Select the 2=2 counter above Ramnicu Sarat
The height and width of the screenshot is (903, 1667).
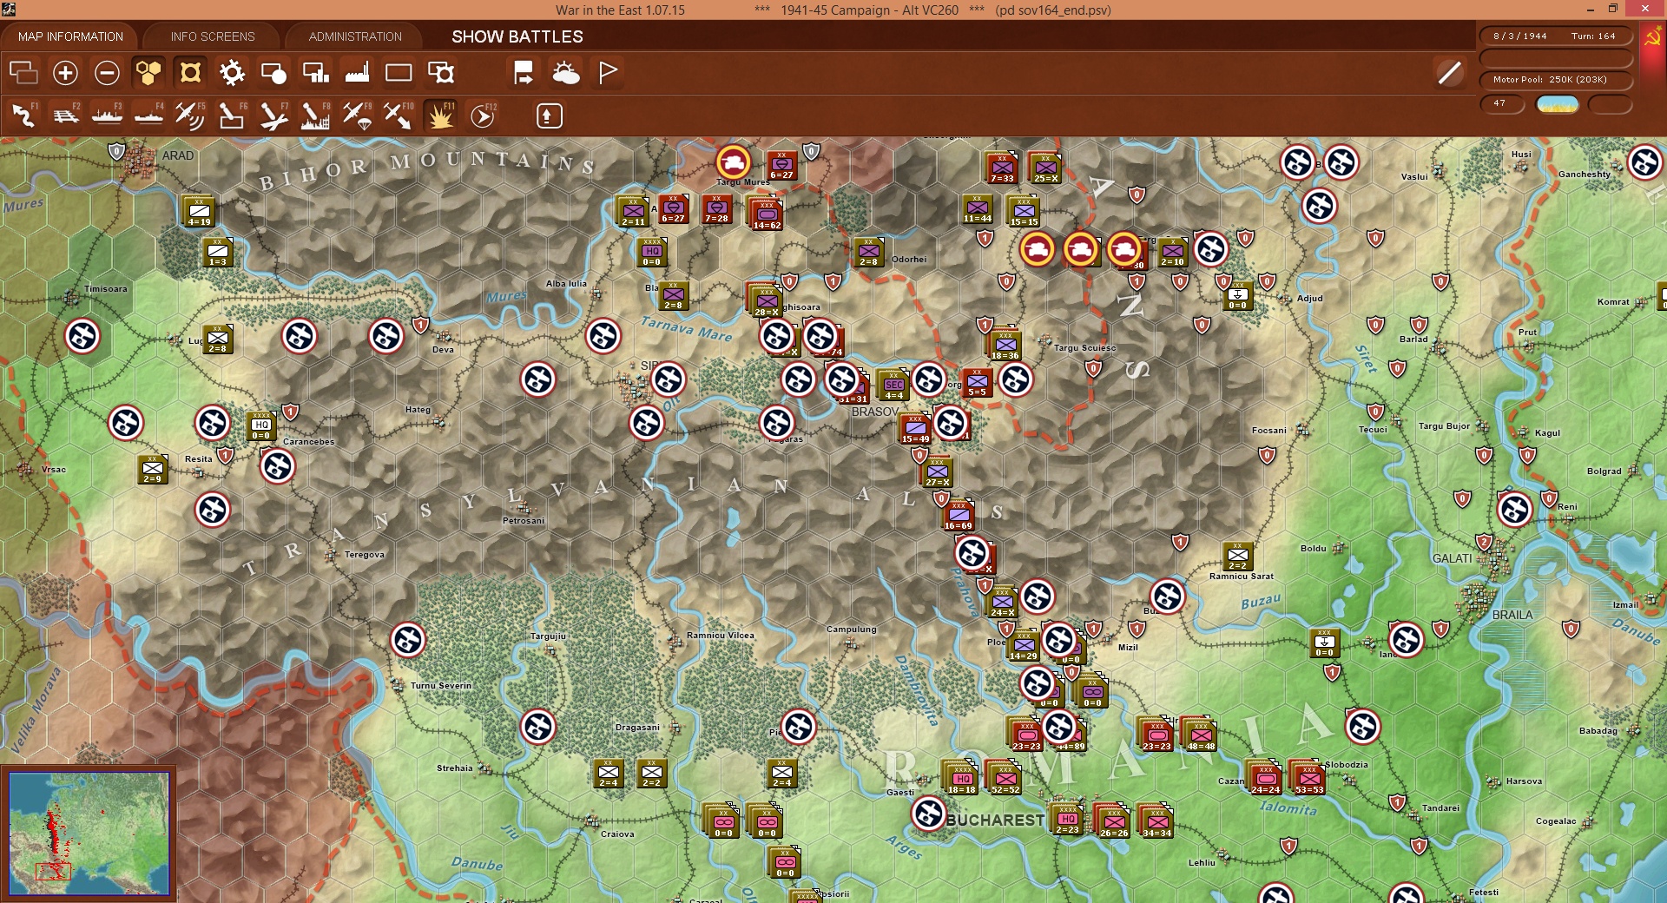pyautogui.click(x=1238, y=556)
